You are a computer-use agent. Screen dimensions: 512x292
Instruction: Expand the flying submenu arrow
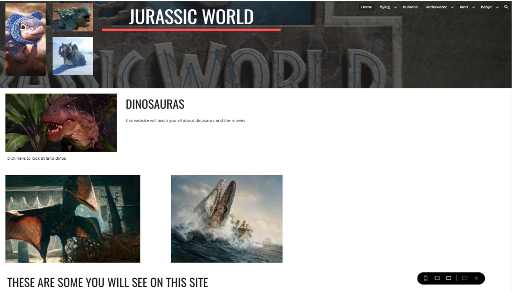pyautogui.click(x=395, y=7)
